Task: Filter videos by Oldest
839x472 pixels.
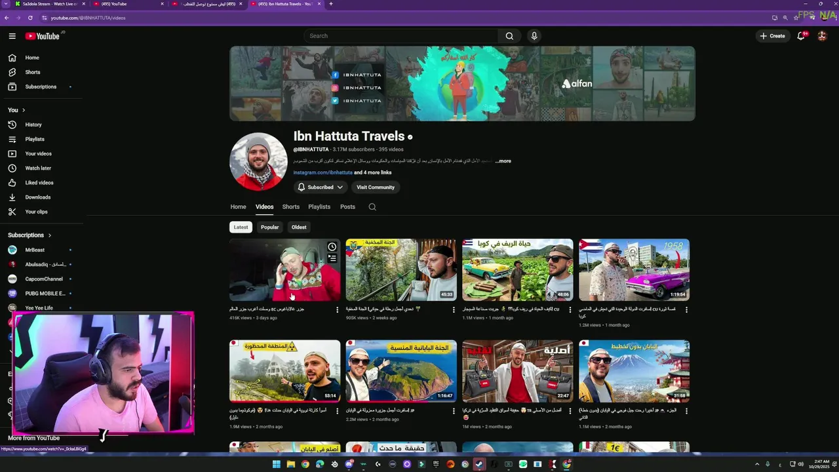Action: (299, 227)
